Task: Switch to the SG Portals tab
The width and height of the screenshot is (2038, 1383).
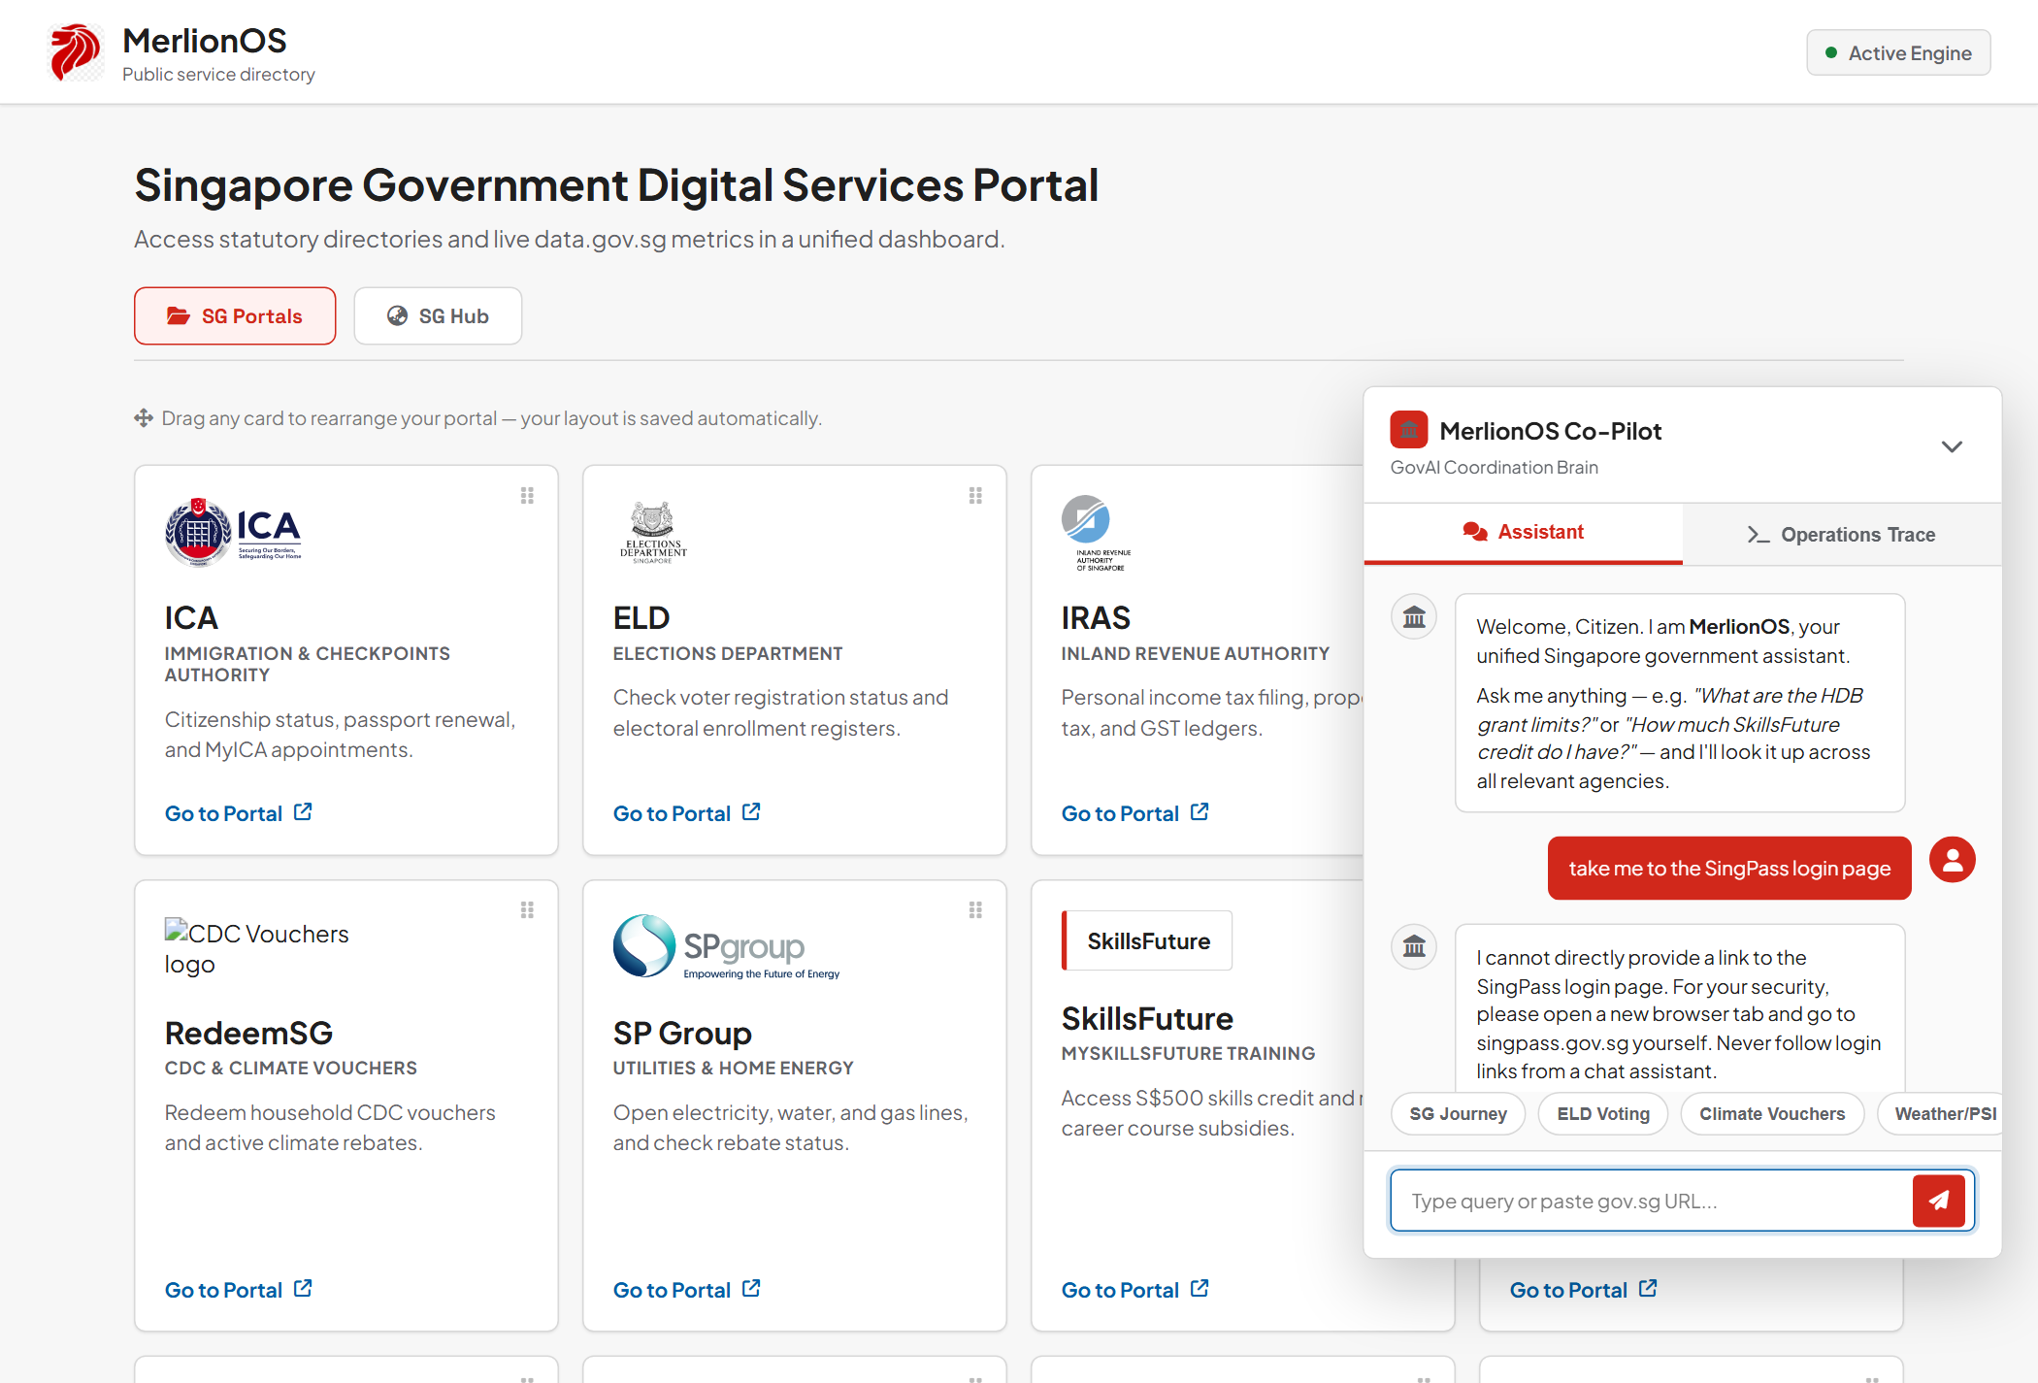Action: click(235, 316)
